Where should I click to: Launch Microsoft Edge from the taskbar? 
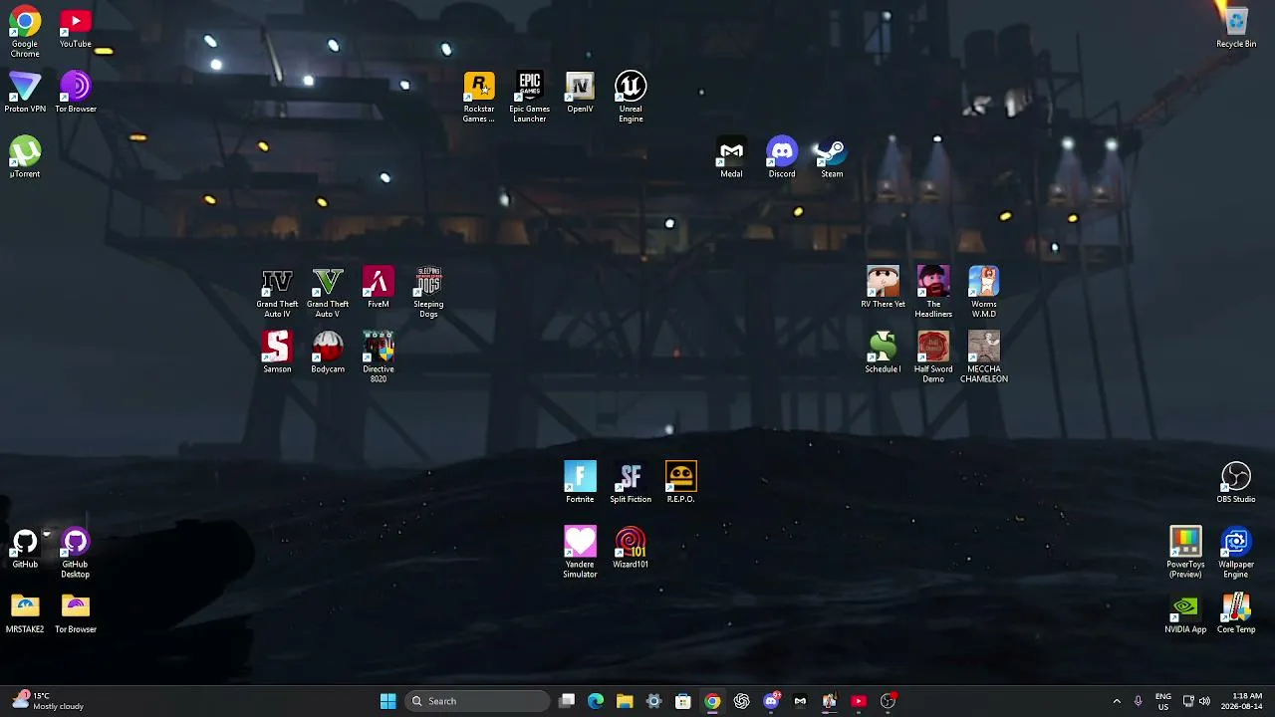point(596,701)
